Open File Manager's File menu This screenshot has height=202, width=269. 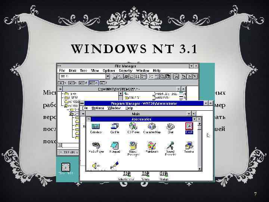(62, 71)
